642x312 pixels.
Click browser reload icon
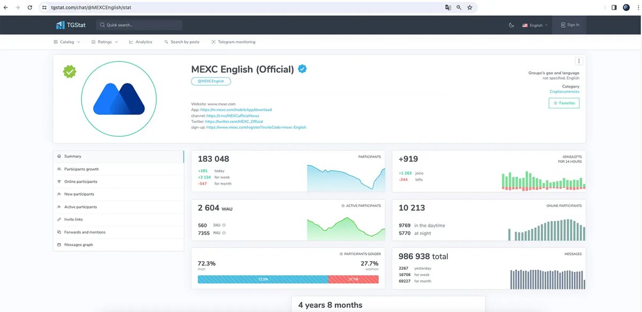coord(29,7)
